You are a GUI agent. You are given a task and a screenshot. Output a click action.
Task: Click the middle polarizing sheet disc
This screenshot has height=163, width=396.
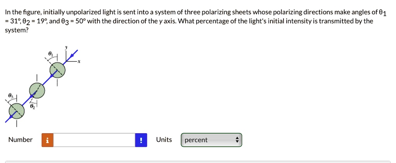37,90
